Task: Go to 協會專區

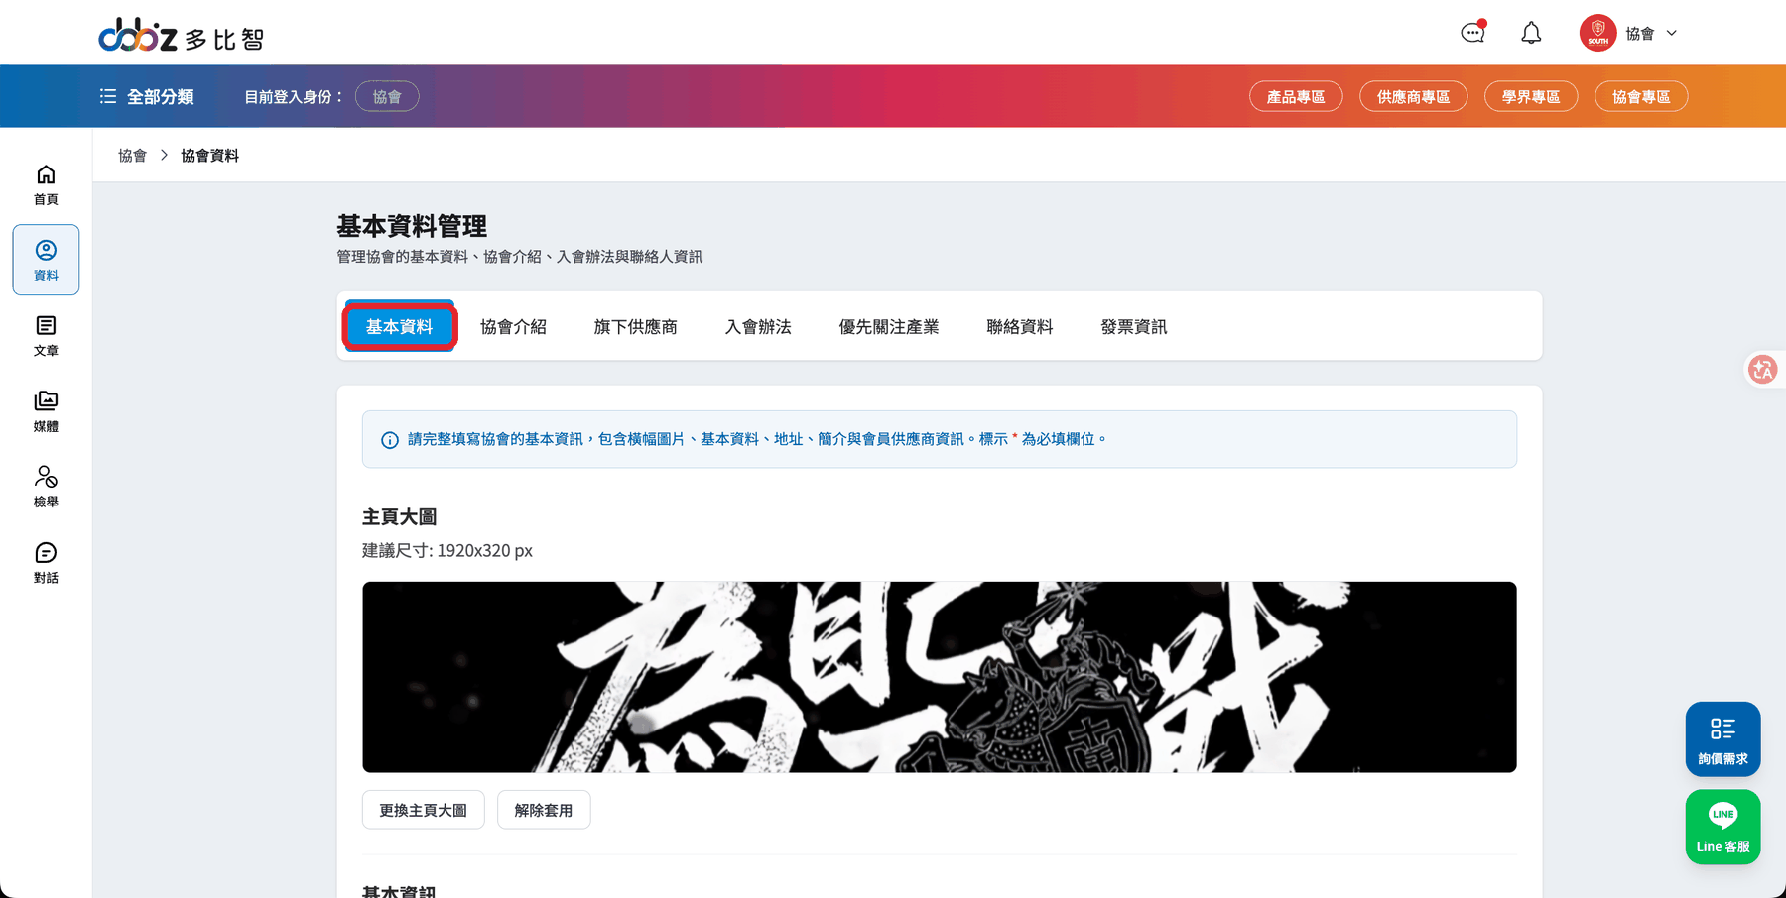Action: (1641, 96)
